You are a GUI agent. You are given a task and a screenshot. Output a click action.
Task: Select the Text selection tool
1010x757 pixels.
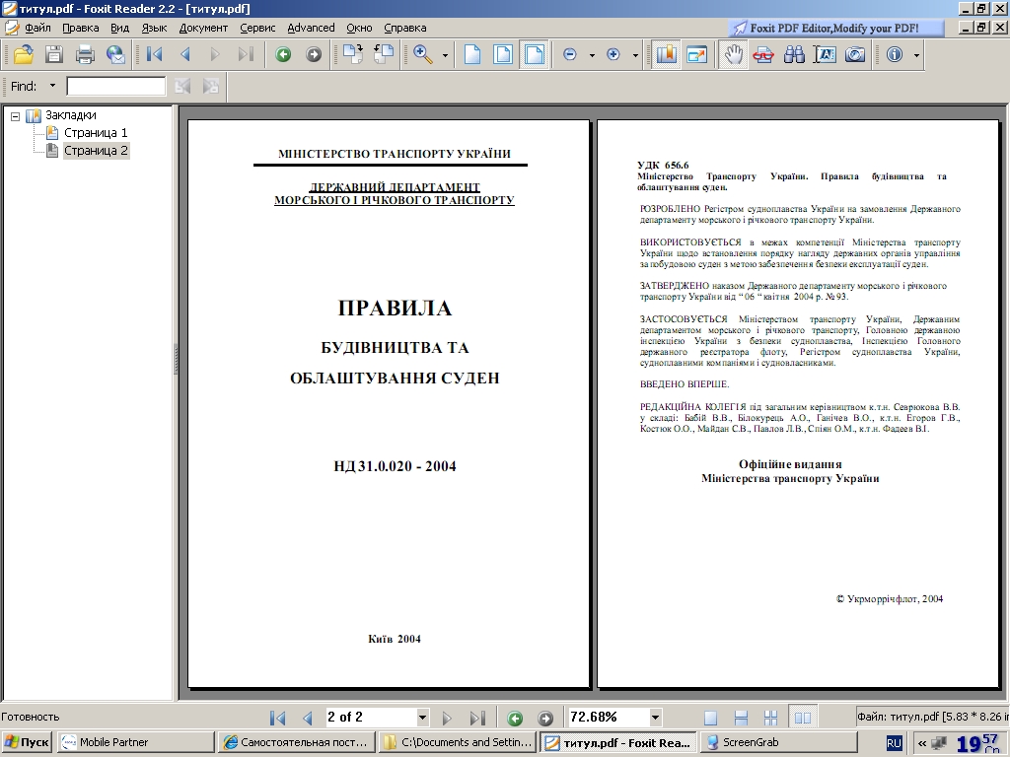[825, 55]
